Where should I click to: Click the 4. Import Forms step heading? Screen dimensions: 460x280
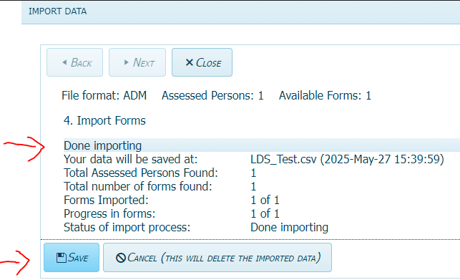[x=104, y=120]
